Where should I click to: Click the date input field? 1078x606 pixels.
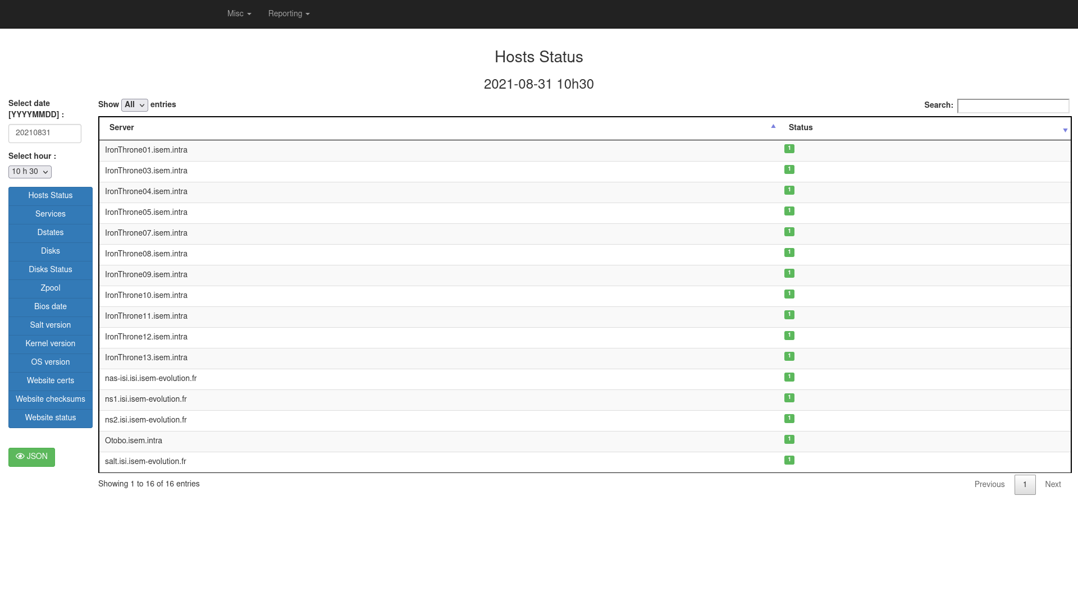[x=44, y=133]
